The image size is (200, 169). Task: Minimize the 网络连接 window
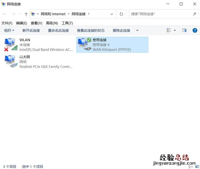point(168,4)
